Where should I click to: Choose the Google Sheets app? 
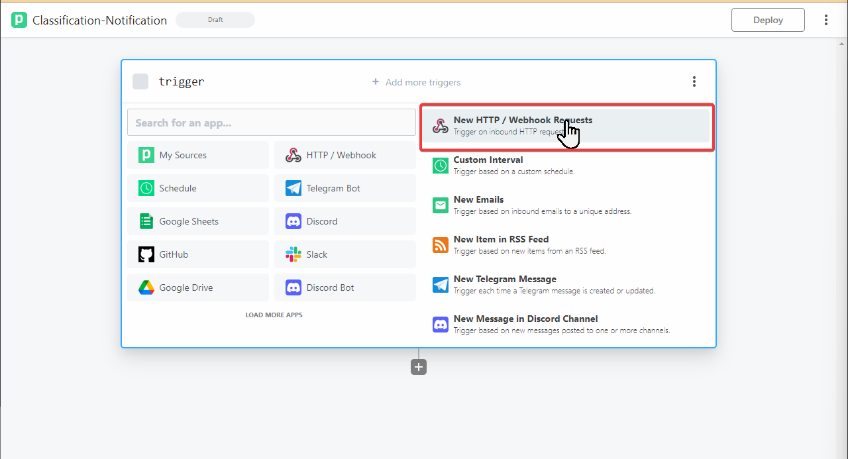(x=198, y=221)
